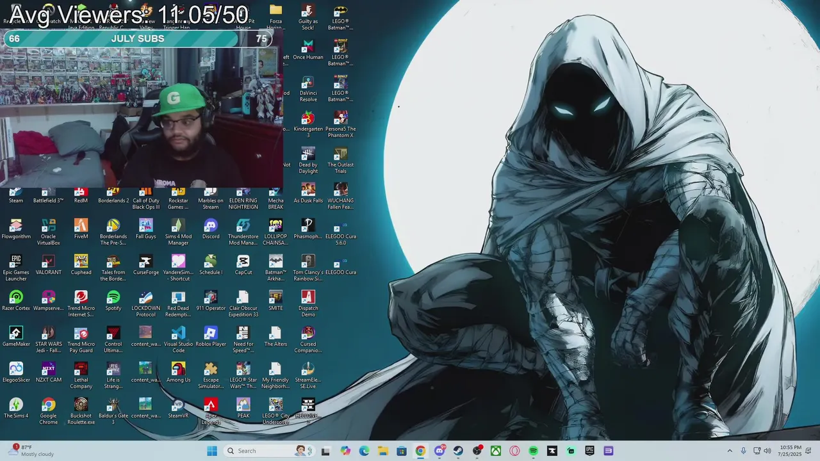This screenshot has width=820, height=461.
Task: Open the ElegooSlicer desktop shortcut
Action: click(16, 373)
